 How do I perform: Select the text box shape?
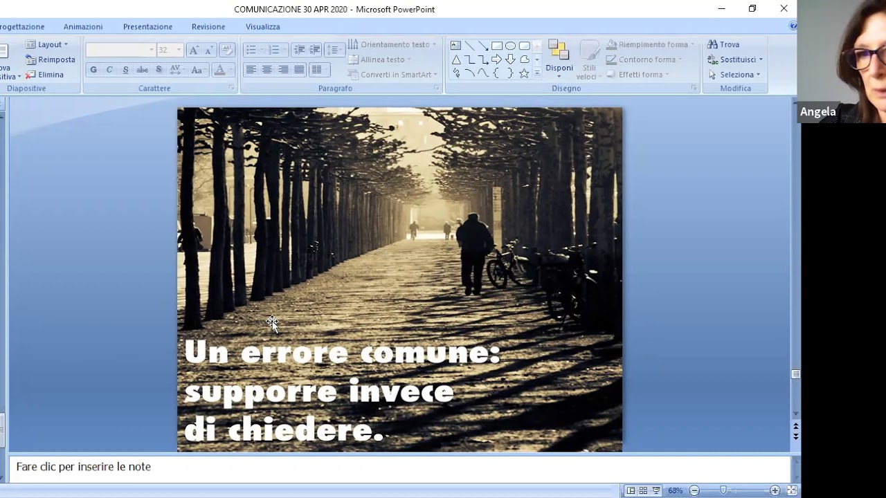click(455, 46)
